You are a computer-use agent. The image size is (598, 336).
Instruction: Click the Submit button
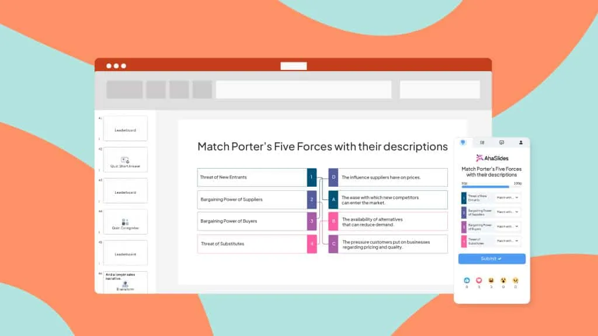click(x=492, y=259)
